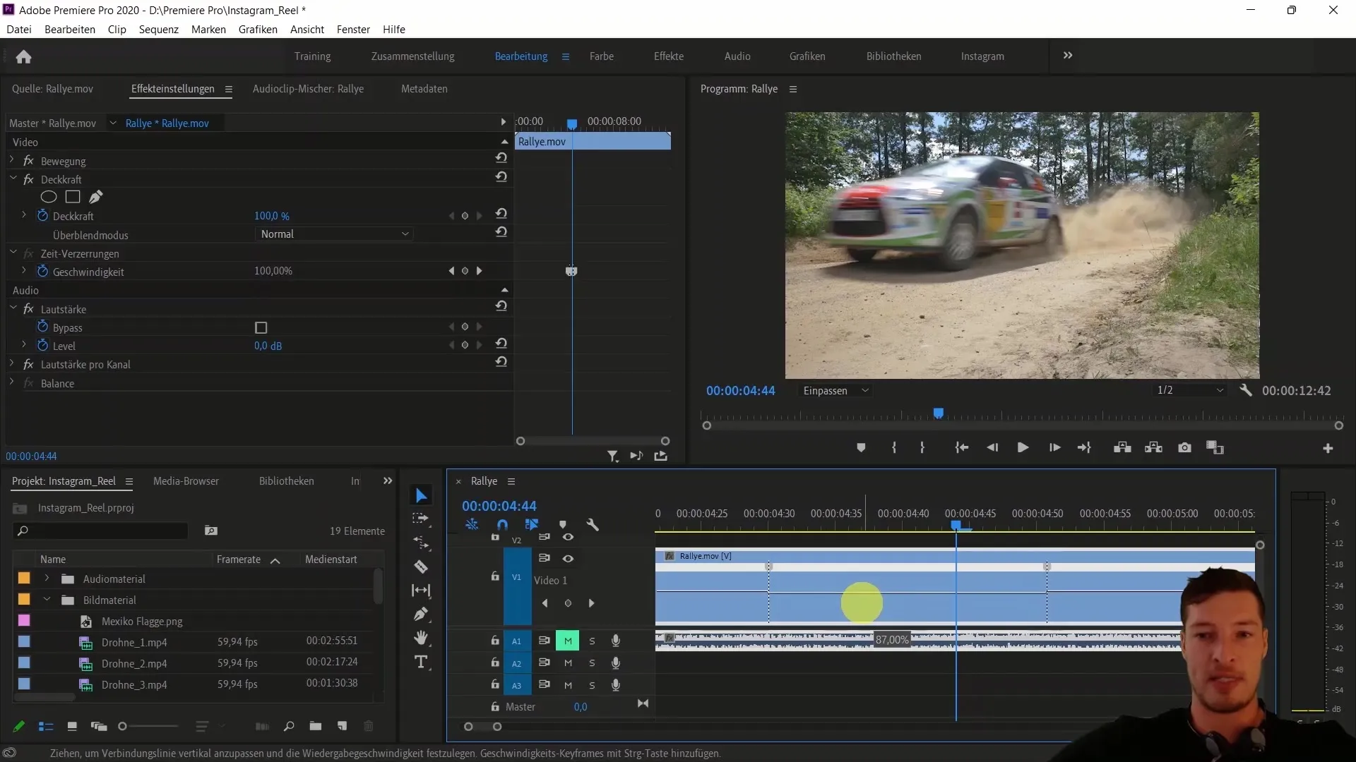The height and width of the screenshot is (762, 1356).
Task: Play the Program monitor
Action: click(x=1023, y=448)
